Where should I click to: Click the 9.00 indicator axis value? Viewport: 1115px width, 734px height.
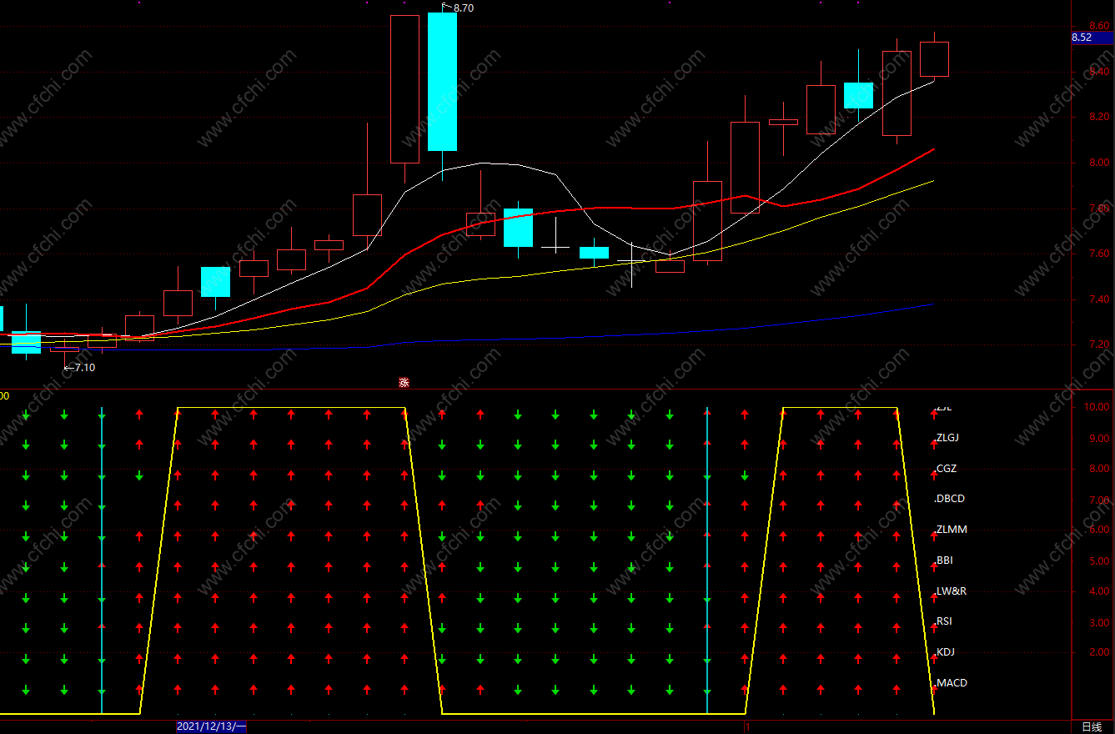pyautogui.click(x=1100, y=438)
